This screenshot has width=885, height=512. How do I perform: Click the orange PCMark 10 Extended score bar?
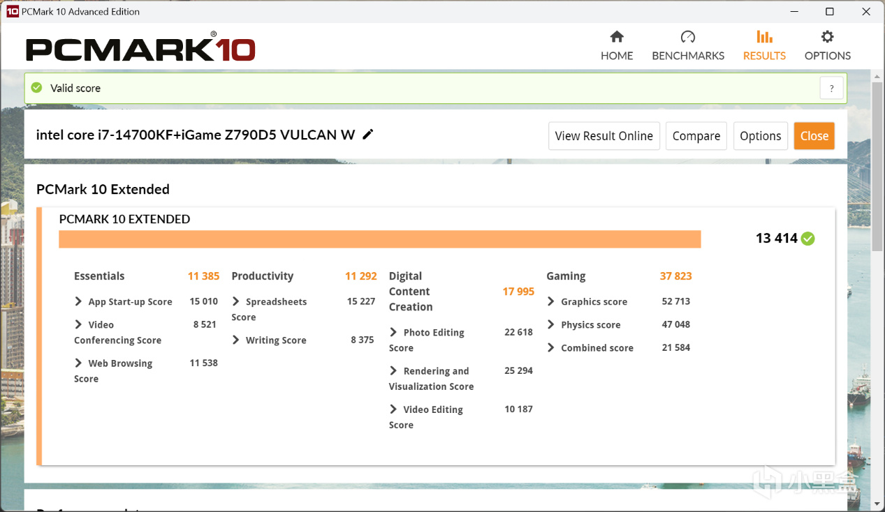point(380,239)
